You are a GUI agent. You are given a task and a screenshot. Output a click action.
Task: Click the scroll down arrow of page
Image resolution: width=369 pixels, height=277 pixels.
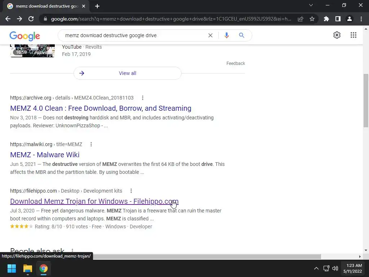366,250
